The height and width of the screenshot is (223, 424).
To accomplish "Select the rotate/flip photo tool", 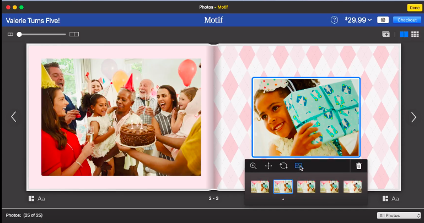I will (x=283, y=166).
